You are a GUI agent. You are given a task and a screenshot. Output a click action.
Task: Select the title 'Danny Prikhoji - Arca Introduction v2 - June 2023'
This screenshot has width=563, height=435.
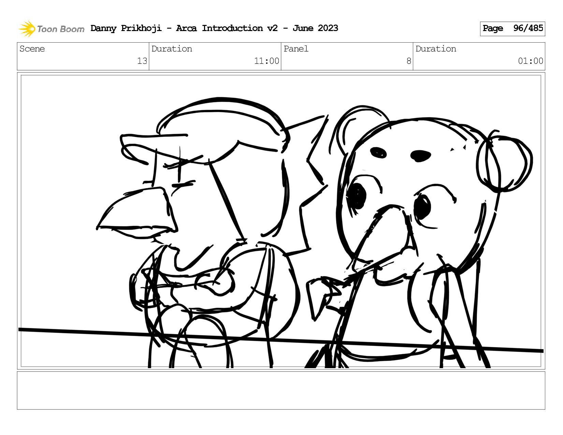click(214, 28)
